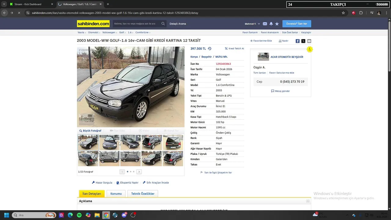The width and height of the screenshot is (391, 220).
Task: Report via İlan ile İlgili Şikayetim Var
Action: 216,173
